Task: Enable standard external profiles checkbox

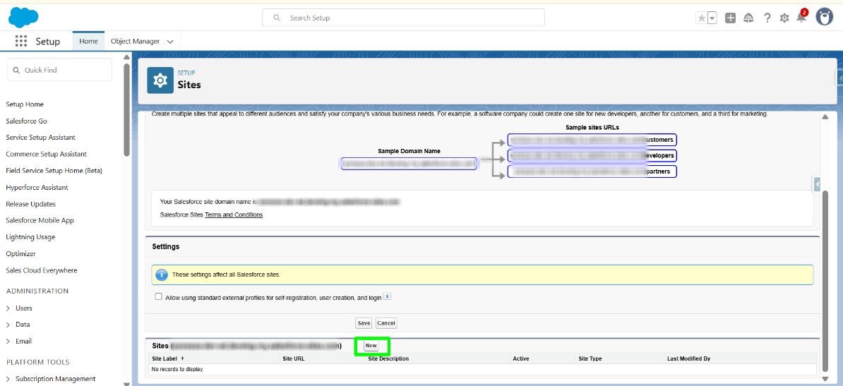Action: 159,297
